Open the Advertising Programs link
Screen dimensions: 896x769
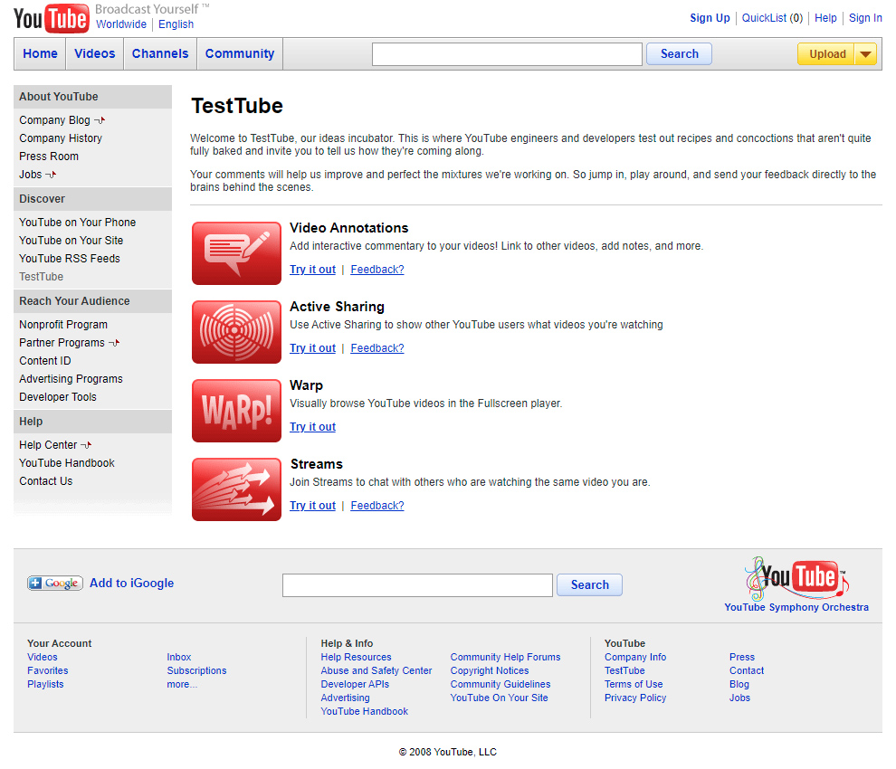click(x=71, y=379)
